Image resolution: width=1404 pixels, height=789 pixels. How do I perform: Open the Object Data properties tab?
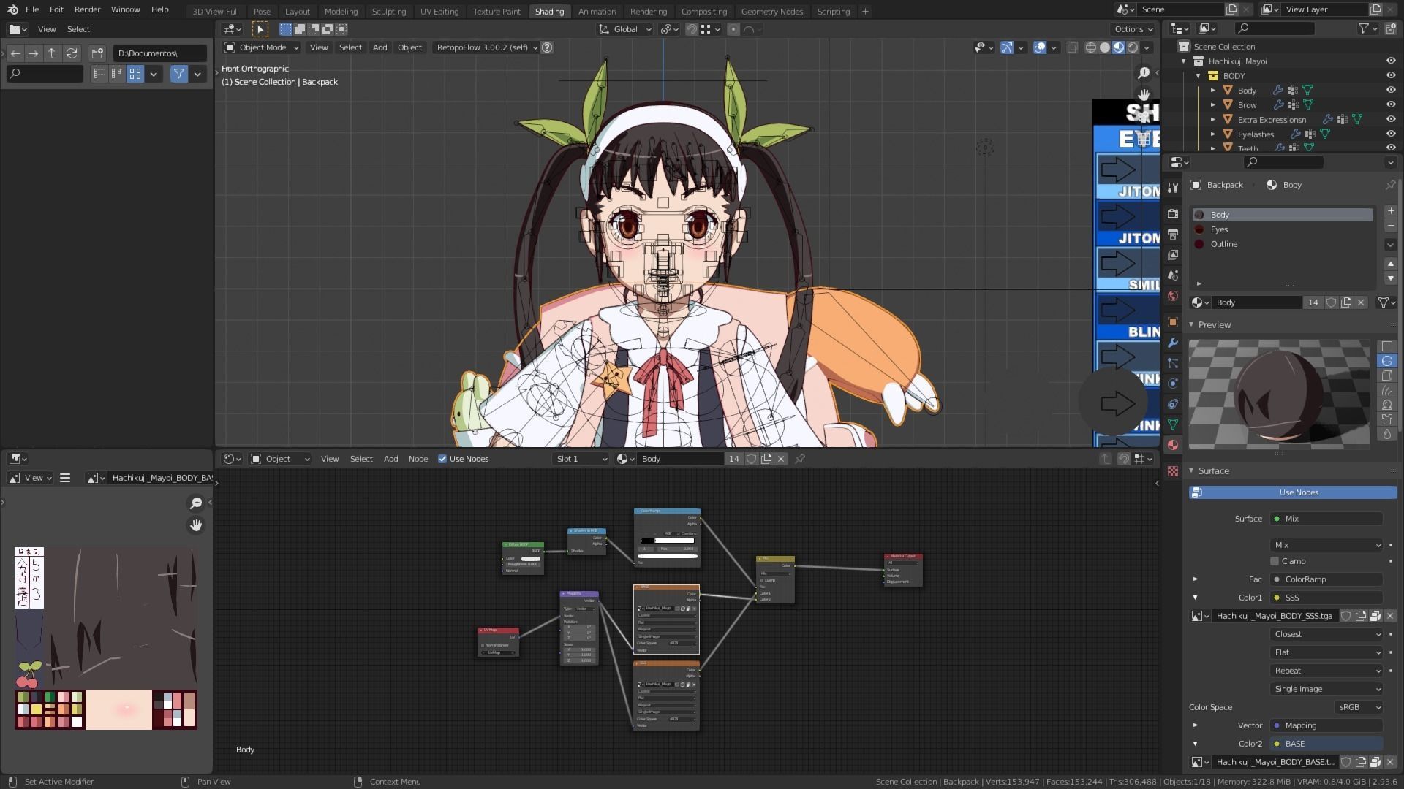(x=1173, y=424)
